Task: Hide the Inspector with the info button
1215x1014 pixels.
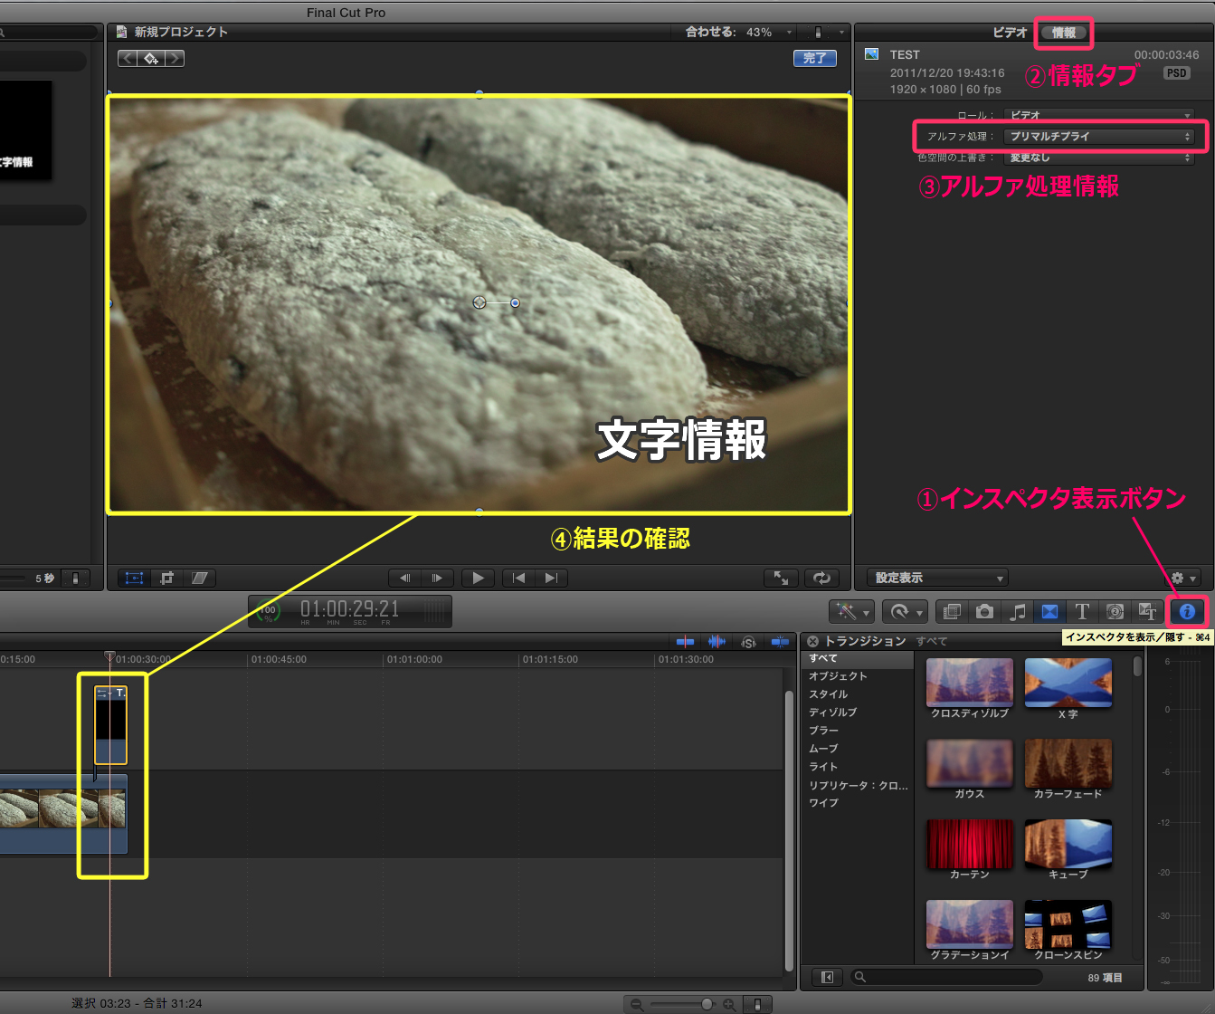Action: [x=1187, y=612]
